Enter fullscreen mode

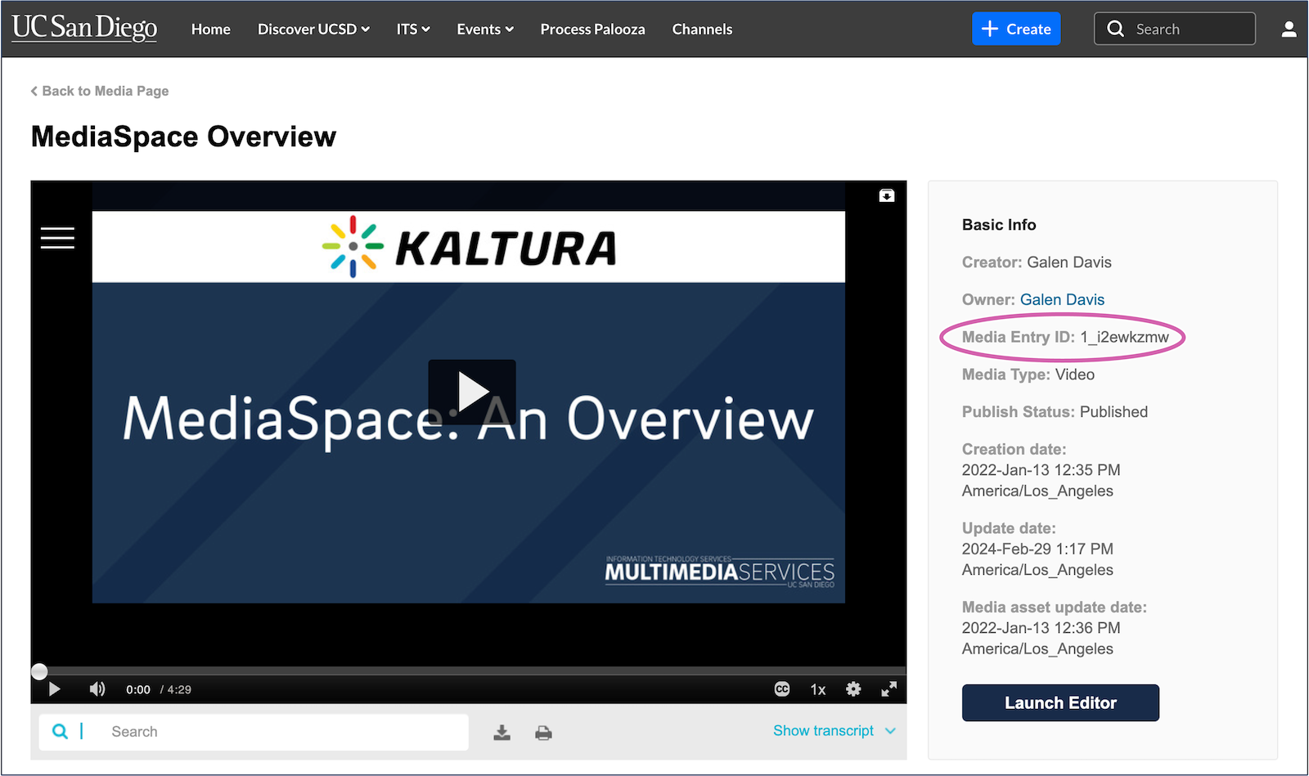point(888,689)
